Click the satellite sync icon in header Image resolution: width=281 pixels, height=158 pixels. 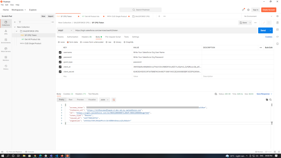pyautogui.click(x=243, y=10)
